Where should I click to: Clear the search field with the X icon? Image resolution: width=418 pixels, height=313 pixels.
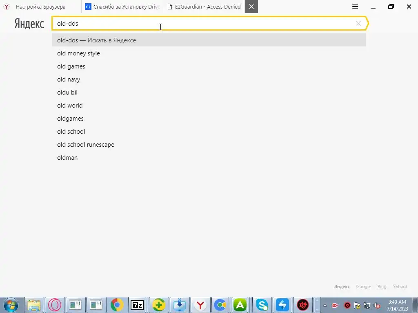(x=358, y=23)
